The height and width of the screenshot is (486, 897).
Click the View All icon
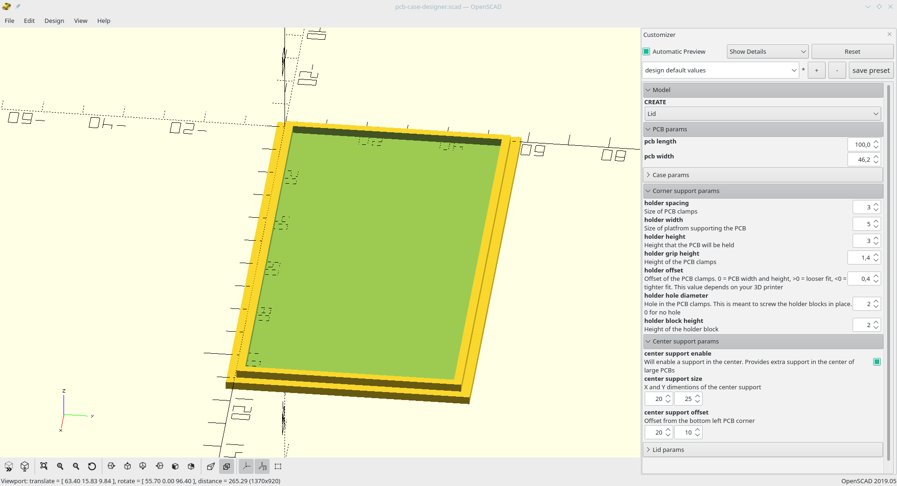tap(44, 466)
